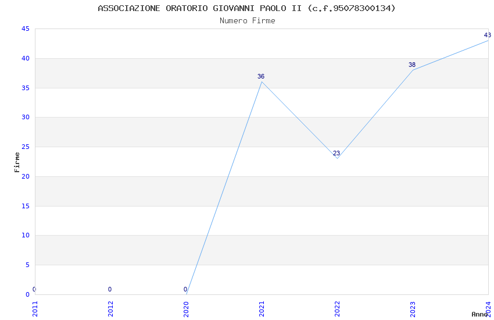Click the y-axis value 30
Viewport: 494px width, 320px height.
pyautogui.click(x=26, y=118)
